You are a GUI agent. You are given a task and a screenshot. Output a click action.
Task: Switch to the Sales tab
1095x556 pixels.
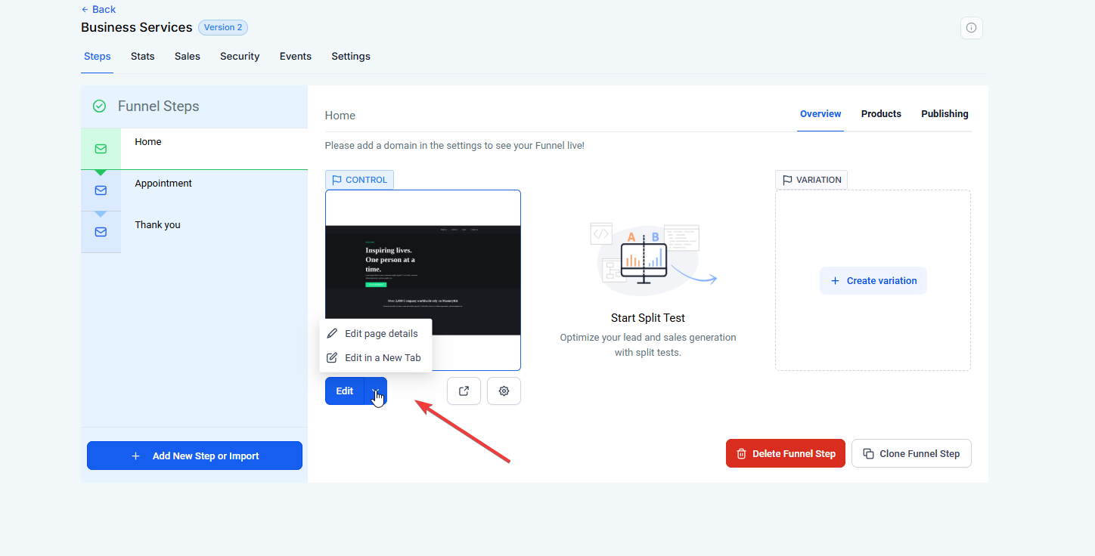[x=188, y=57]
